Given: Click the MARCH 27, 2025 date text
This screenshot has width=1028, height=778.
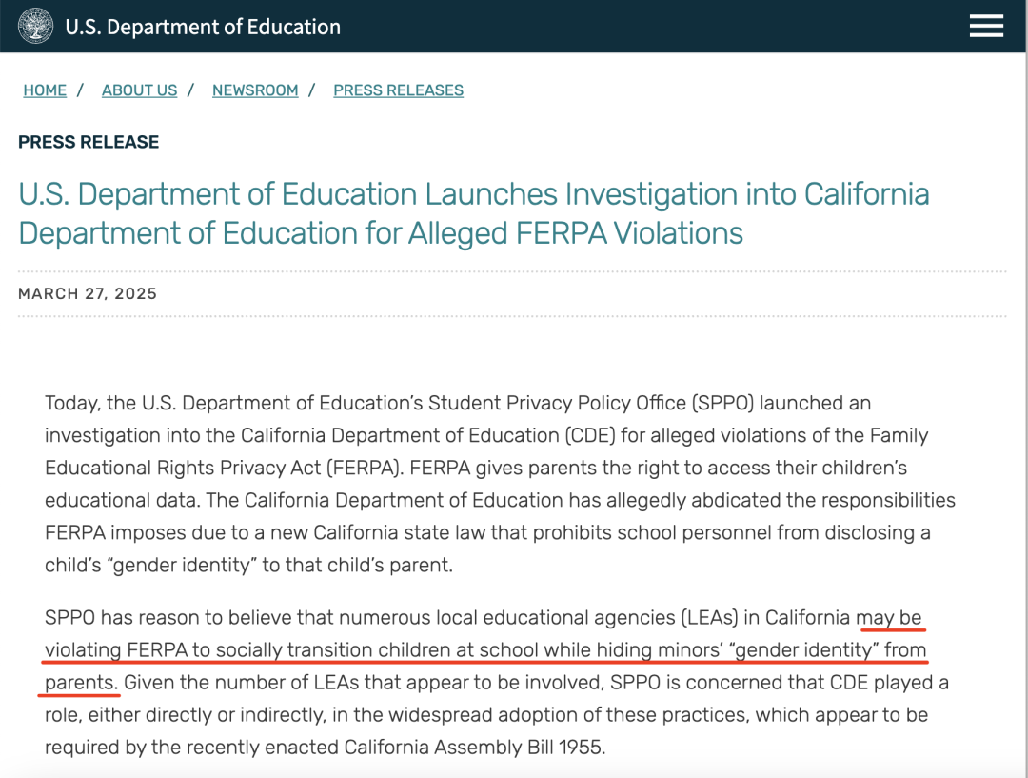Looking at the screenshot, I should click(88, 293).
